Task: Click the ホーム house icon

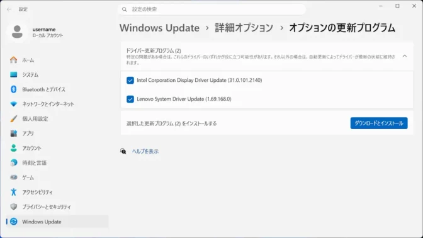Action: [13, 60]
